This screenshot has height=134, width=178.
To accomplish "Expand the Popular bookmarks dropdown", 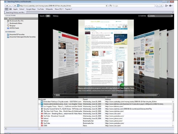I will 68,9.
